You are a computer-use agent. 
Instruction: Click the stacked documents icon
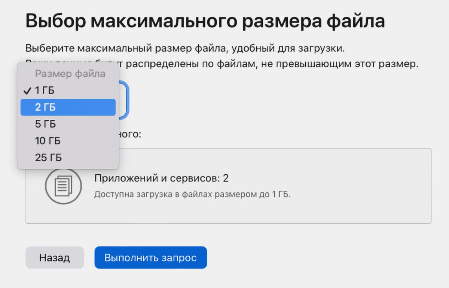tap(63, 186)
